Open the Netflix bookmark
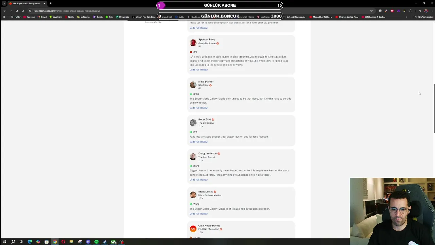 [x=69, y=17]
